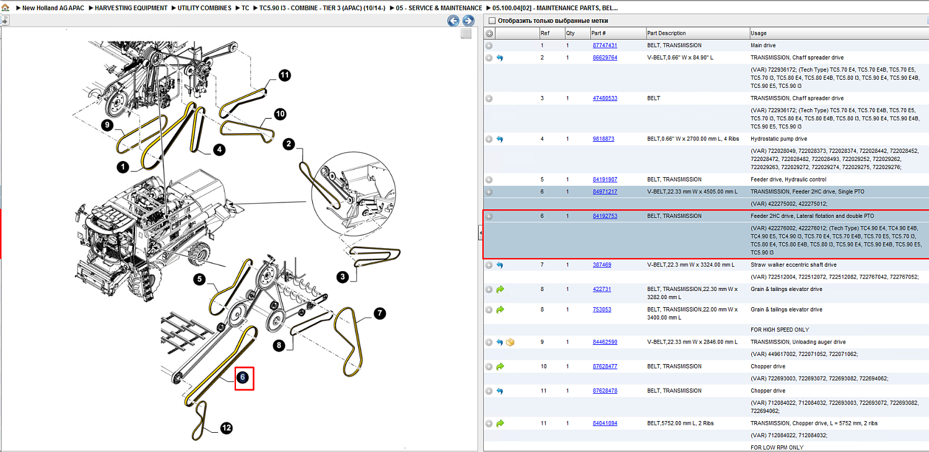This screenshot has height=452, width=929.
Task: Open part number link 84191907
Action: click(605, 180)
